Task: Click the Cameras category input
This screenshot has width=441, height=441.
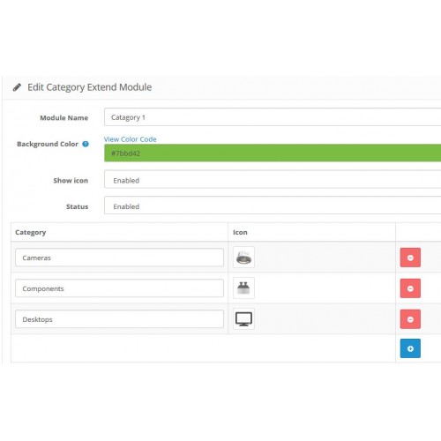Action: pyautogui.click(x=119, y=258)
